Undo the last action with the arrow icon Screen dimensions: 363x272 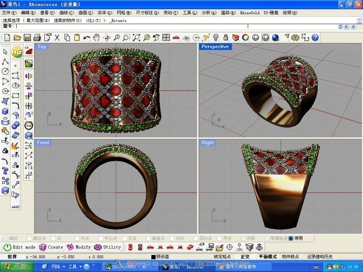point(87,37)
